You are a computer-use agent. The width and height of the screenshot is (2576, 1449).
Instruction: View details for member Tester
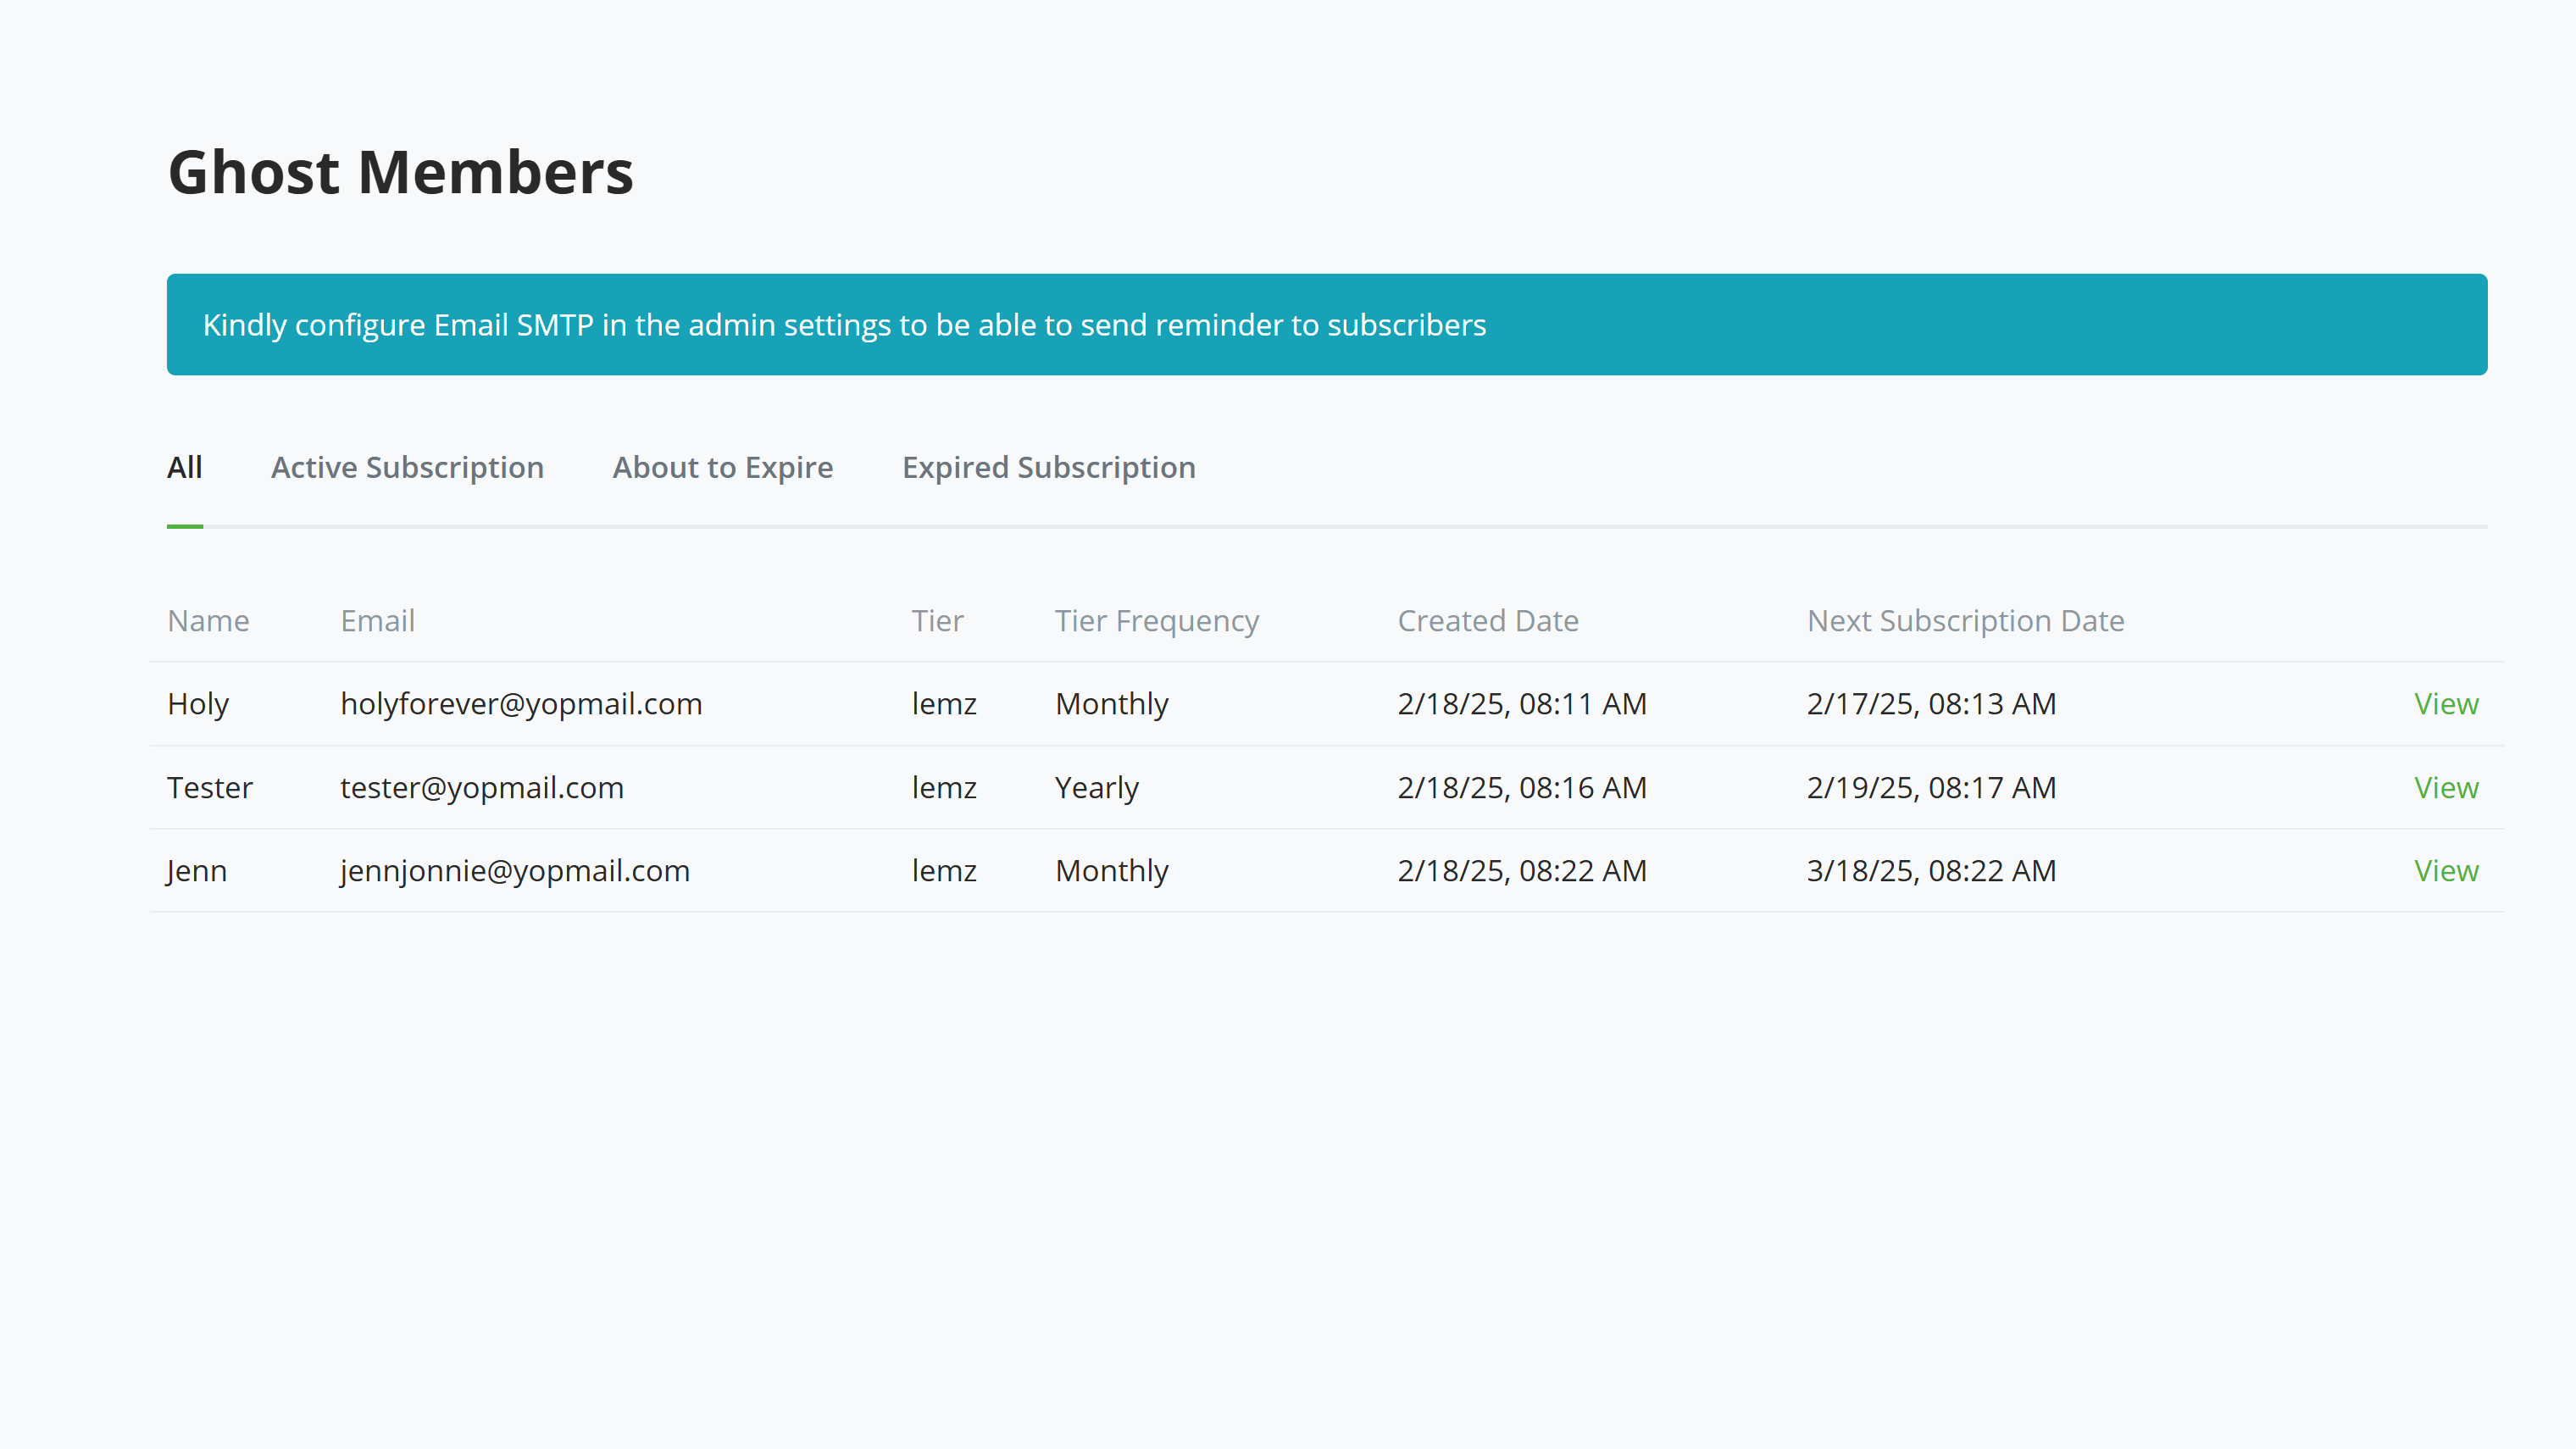click(x=2446, y=787)
